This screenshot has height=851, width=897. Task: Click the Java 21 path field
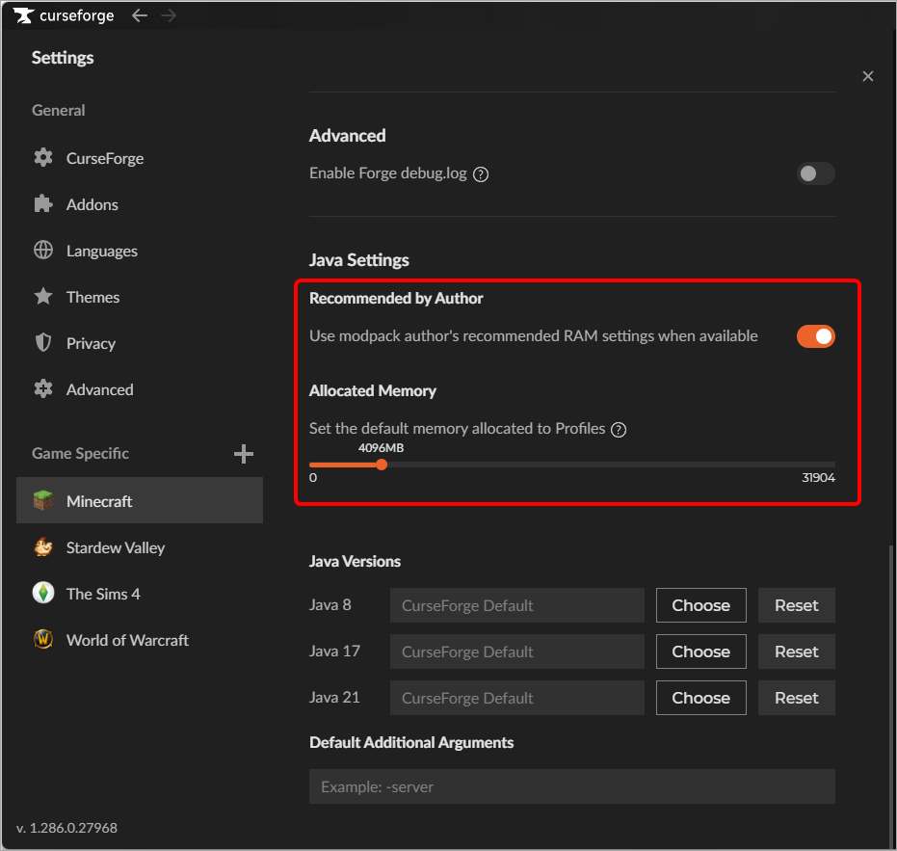tap(517, 698)
